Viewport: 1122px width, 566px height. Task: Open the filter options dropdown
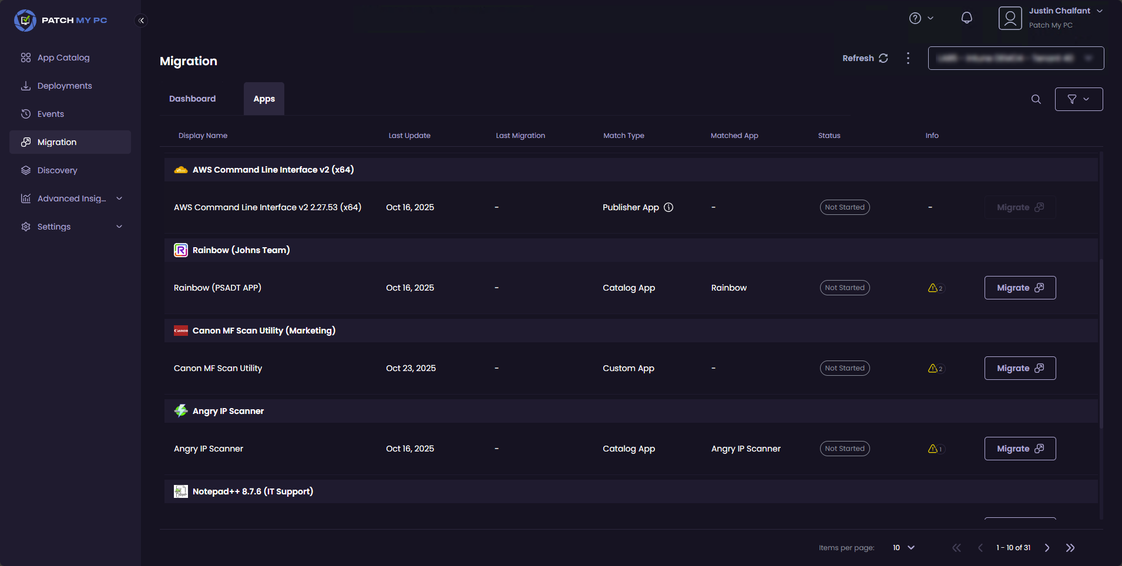click(1079, 99)
